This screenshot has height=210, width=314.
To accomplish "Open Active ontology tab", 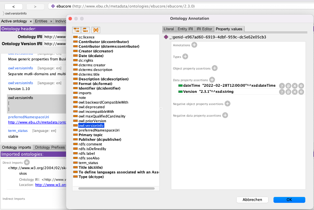I will 14,21.
